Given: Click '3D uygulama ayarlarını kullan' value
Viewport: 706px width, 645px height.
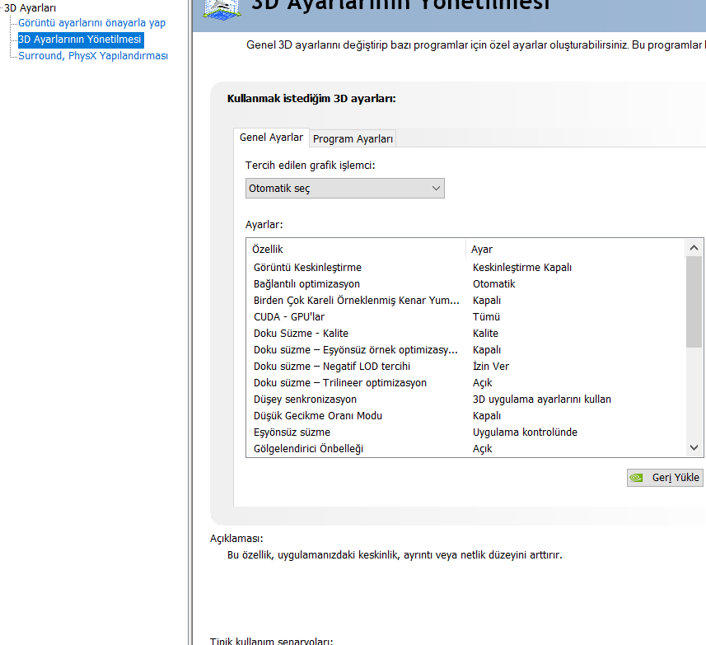Looking at the screenshot, I should pyautogui.click(x=542, y=400).
